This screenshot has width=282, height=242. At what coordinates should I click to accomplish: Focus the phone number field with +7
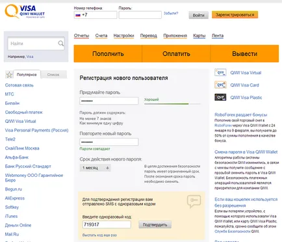pyautogui.click(x=96, y=15)
